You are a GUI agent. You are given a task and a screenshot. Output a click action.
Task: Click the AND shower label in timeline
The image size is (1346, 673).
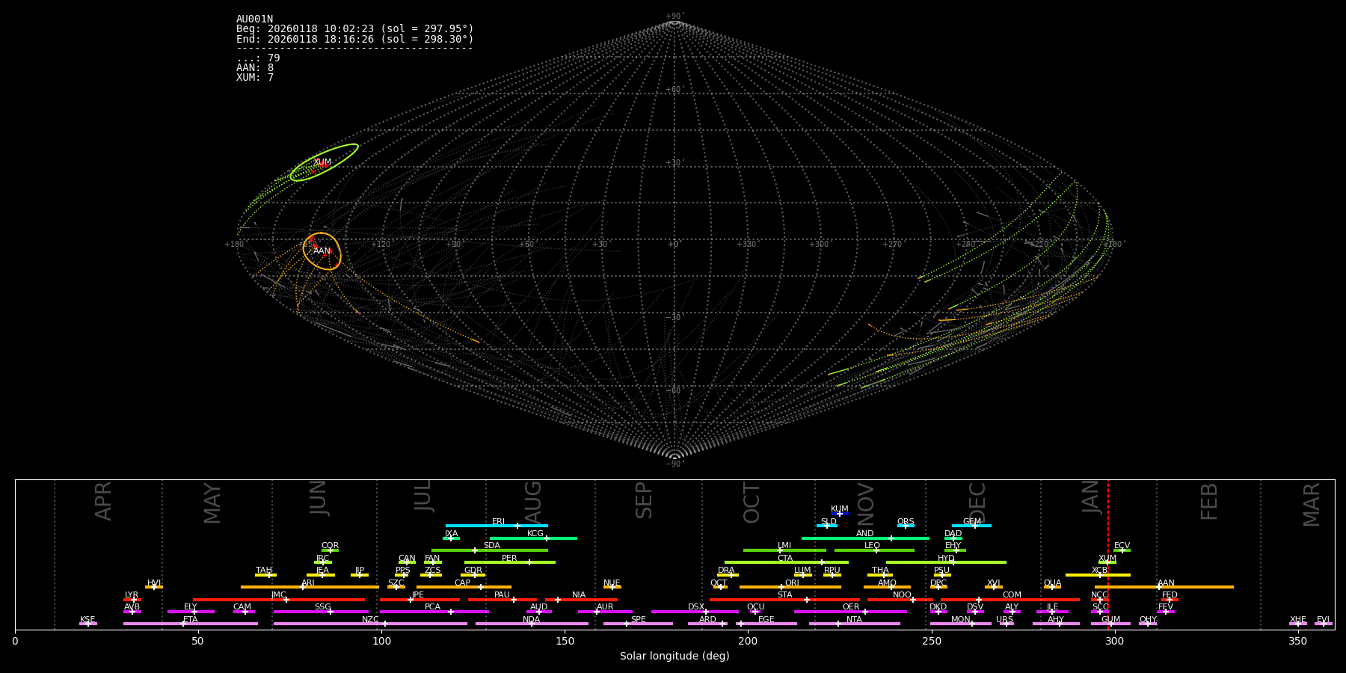865,534
